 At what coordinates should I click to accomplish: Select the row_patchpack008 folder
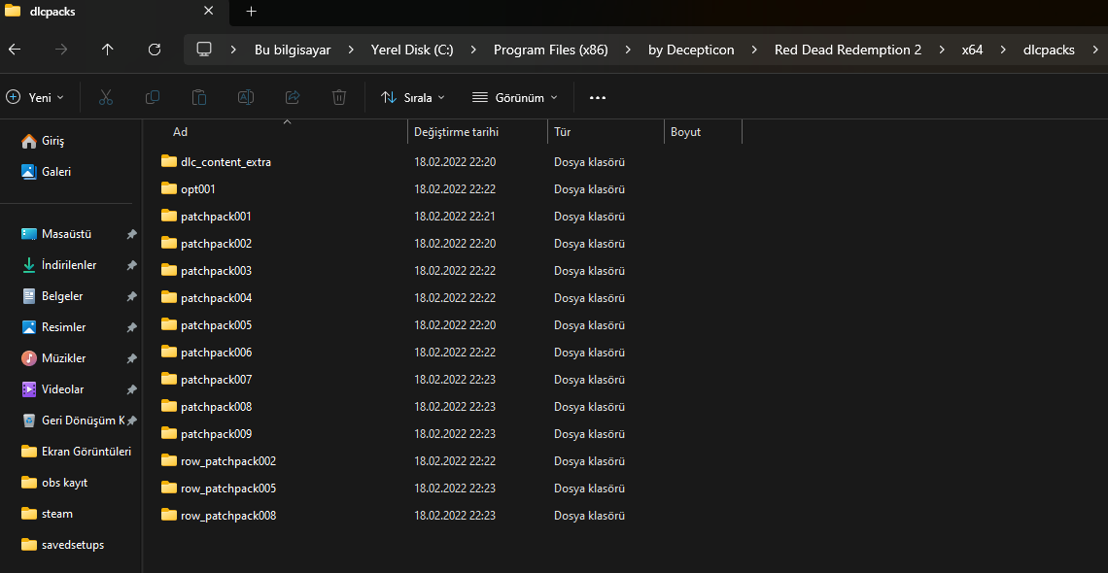[x=227, y=516]
